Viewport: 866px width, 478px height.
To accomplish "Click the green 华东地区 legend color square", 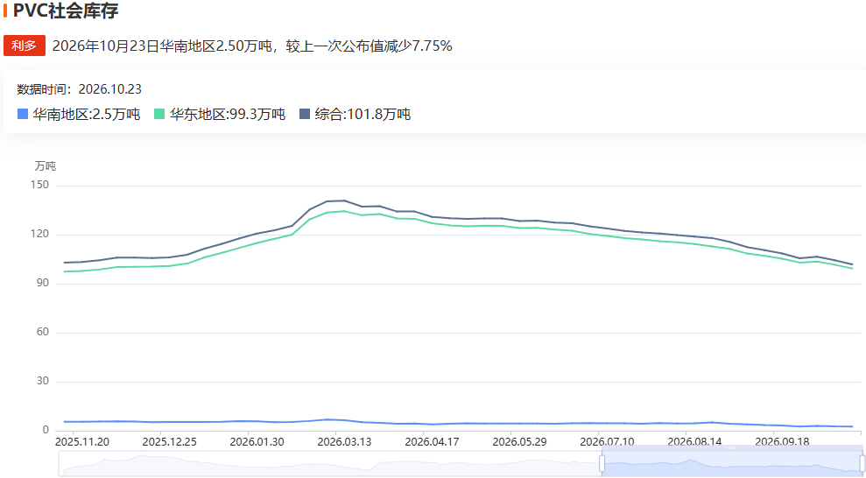I will (159, 115).
